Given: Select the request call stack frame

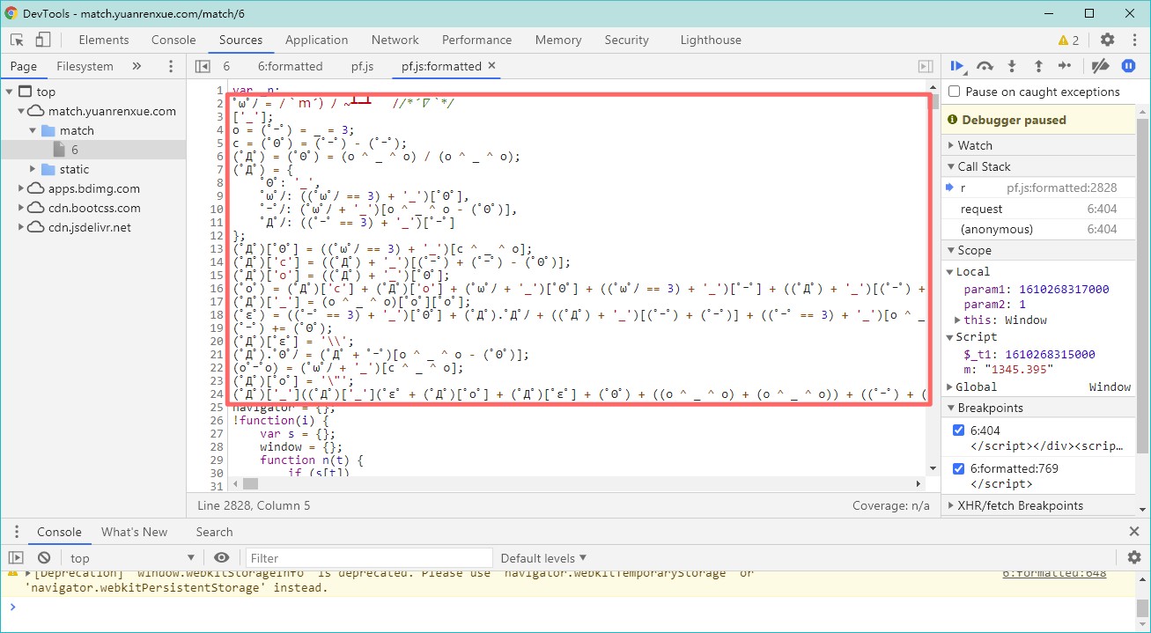Looking at the screenshot, I should pos(1038,209).
